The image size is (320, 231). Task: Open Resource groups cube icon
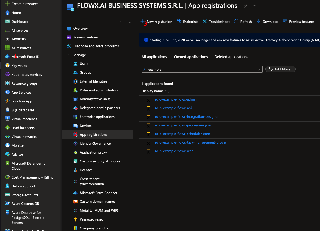click(7, 83)
